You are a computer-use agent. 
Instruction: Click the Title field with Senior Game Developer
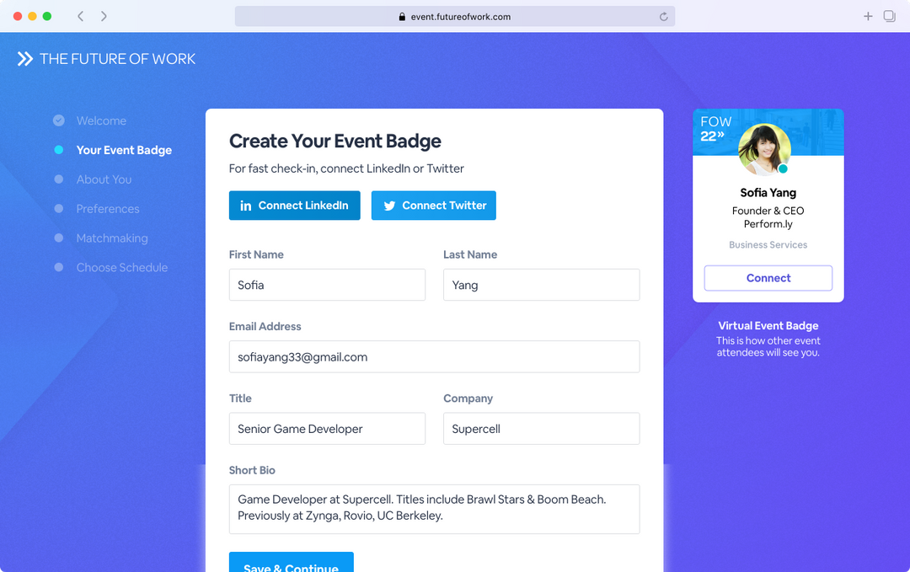click(327, 429)
